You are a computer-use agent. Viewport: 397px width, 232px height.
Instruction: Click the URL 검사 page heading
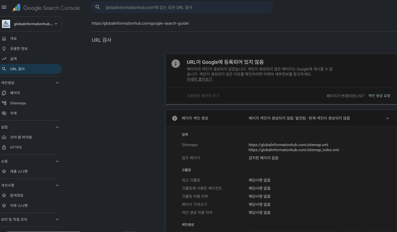point(102,40)
